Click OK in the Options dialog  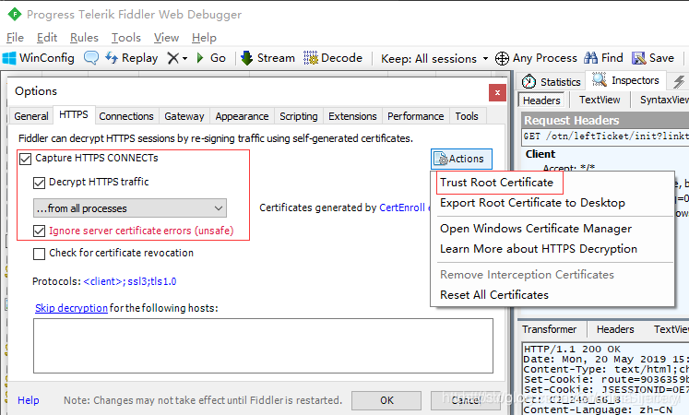point(386,400)
